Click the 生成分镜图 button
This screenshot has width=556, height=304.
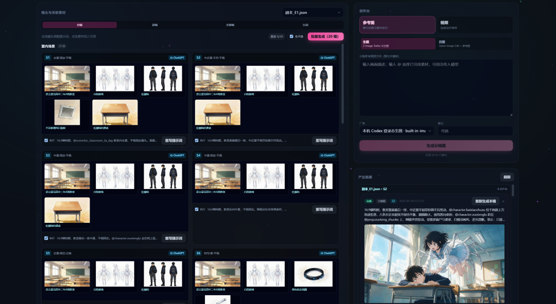[436, 146]
